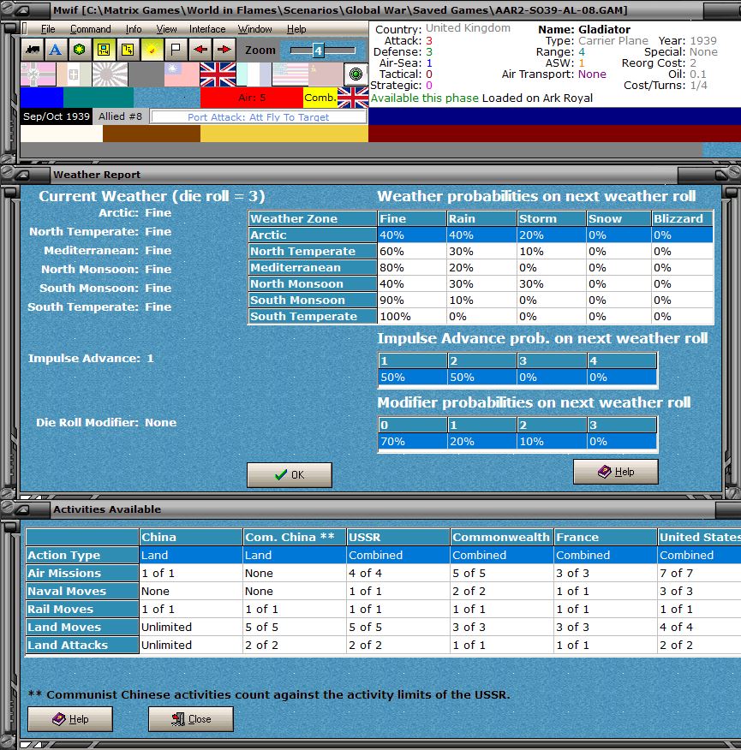
Task: Open the Window menu
Action: point(255,29)
